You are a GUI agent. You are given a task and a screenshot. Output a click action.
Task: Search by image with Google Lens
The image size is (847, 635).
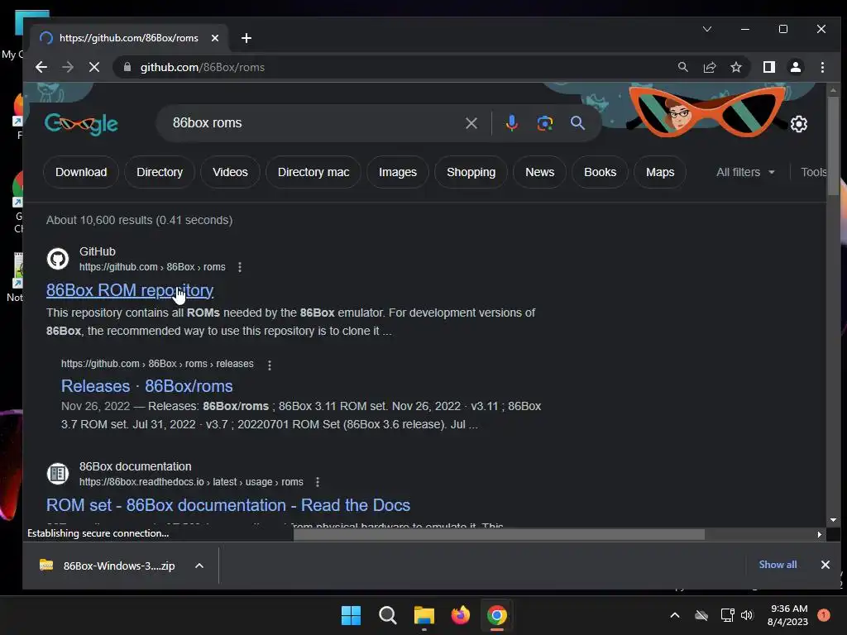pyautogui.click(x=544, y=123)
